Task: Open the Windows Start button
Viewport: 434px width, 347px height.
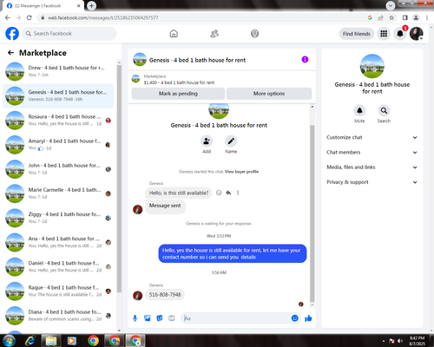Action: click(x=10, y=341)
